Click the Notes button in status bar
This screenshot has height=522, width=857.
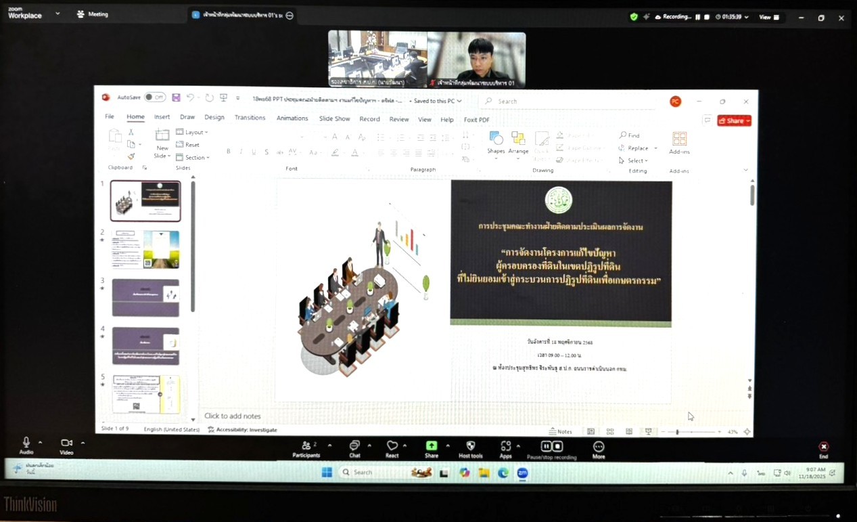point(561,431)
